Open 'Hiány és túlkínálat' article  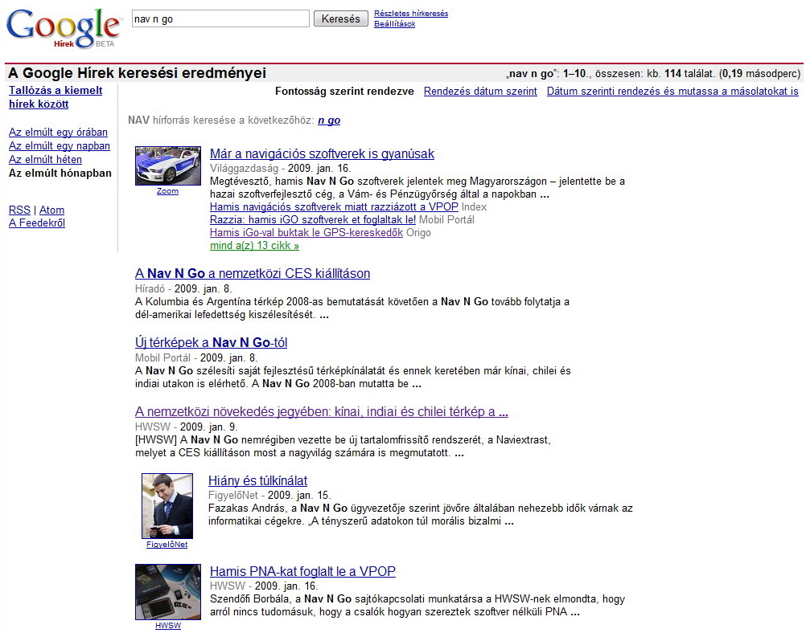click(x=257, y=480)
